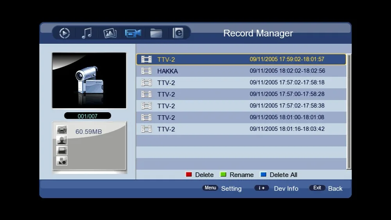Click the shapes icon in info panel

[x=62, y=161]
